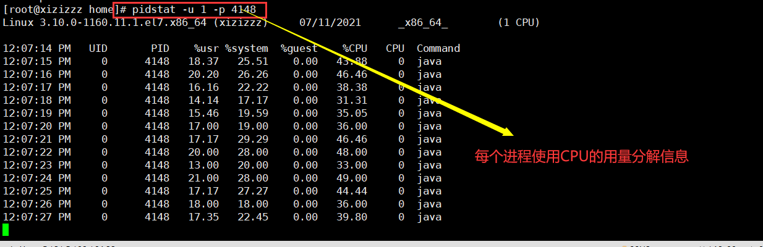Click the %system column header
The image size is (763, 247).
pos(247,48)
